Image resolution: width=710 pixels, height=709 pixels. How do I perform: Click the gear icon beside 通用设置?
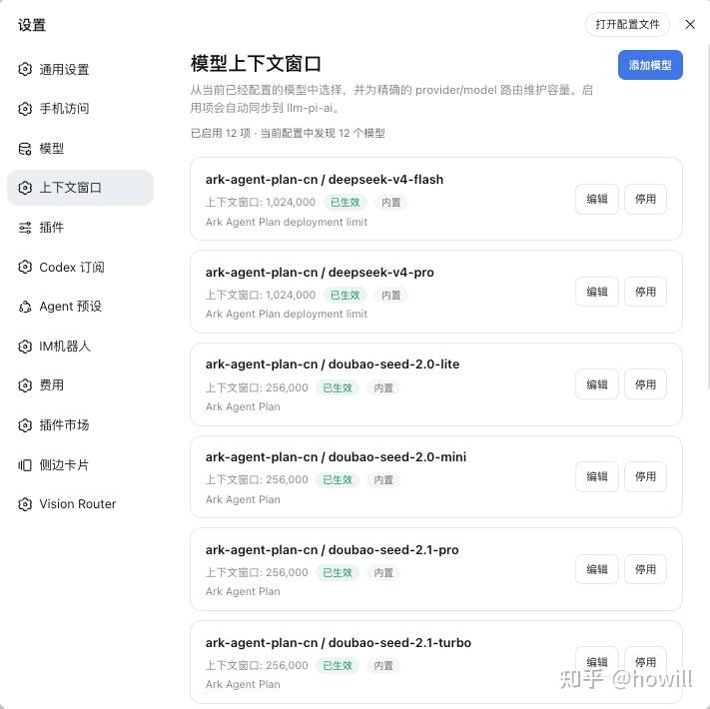click(25, 69)
